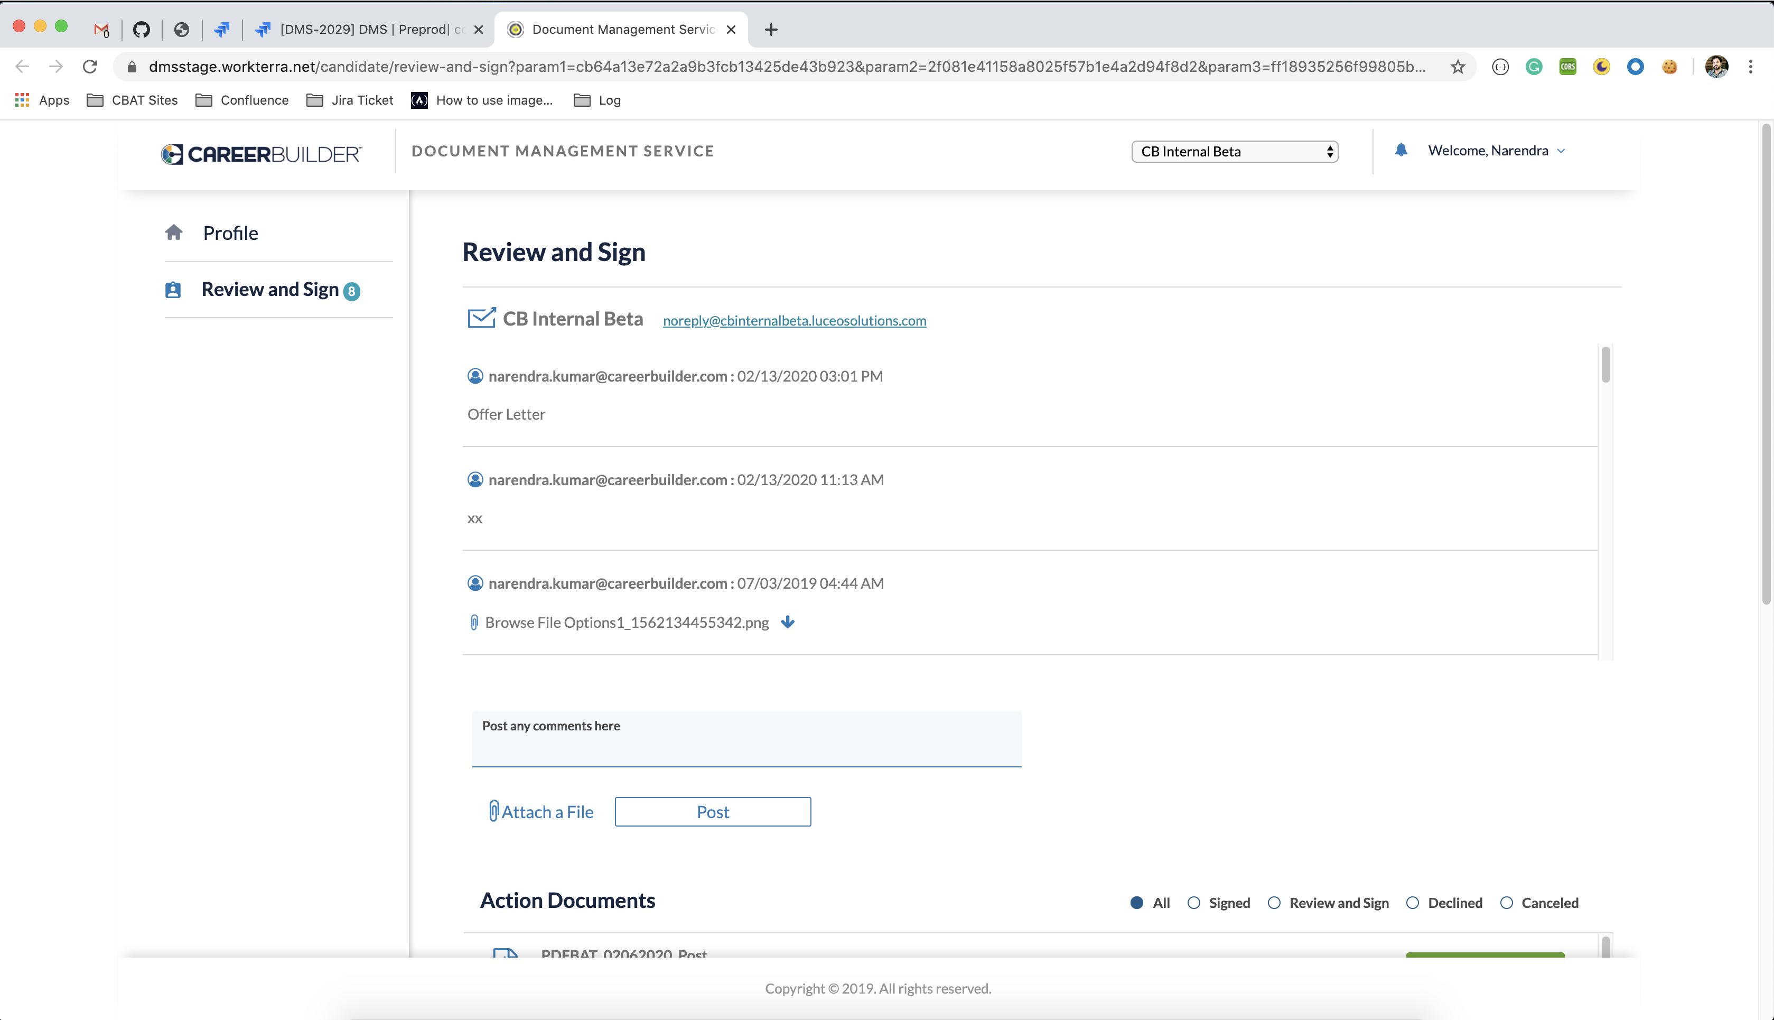Image resolution: width=1774 pixels, height=1020 pixels.
Task: Click the envelope icon by CB Internal Beta
Action: [x=481, y=318]
